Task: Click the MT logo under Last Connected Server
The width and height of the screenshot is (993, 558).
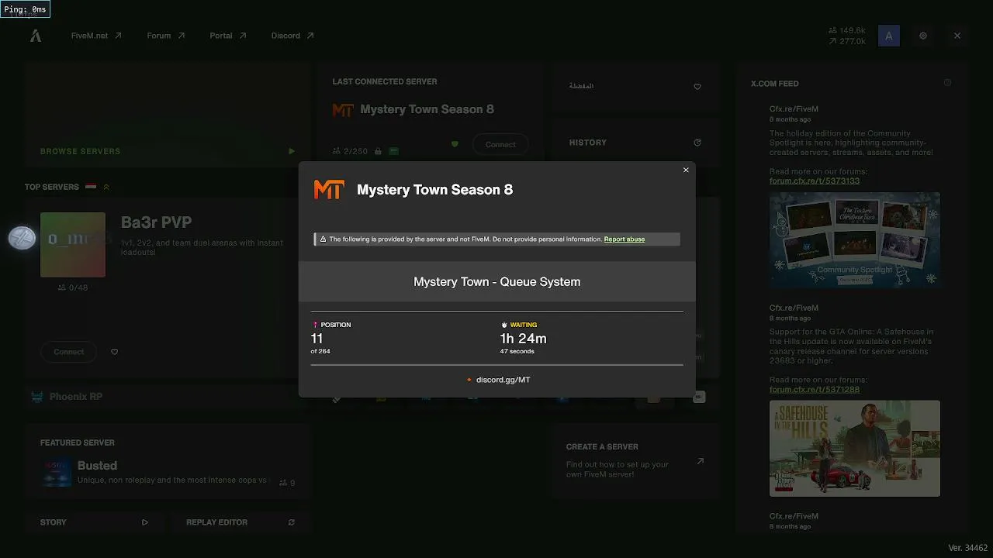Action: point(343,110)
